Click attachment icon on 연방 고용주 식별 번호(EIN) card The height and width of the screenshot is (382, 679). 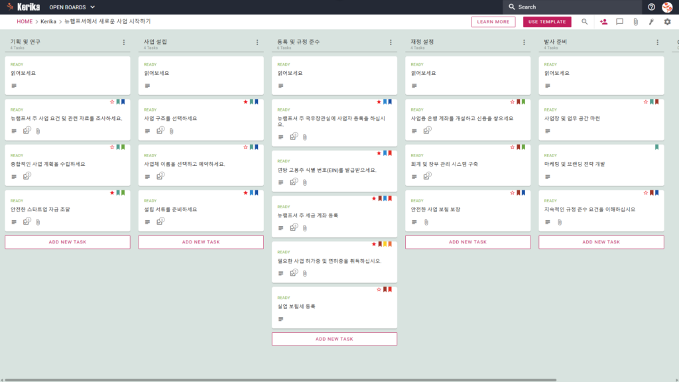click(305, 182)
